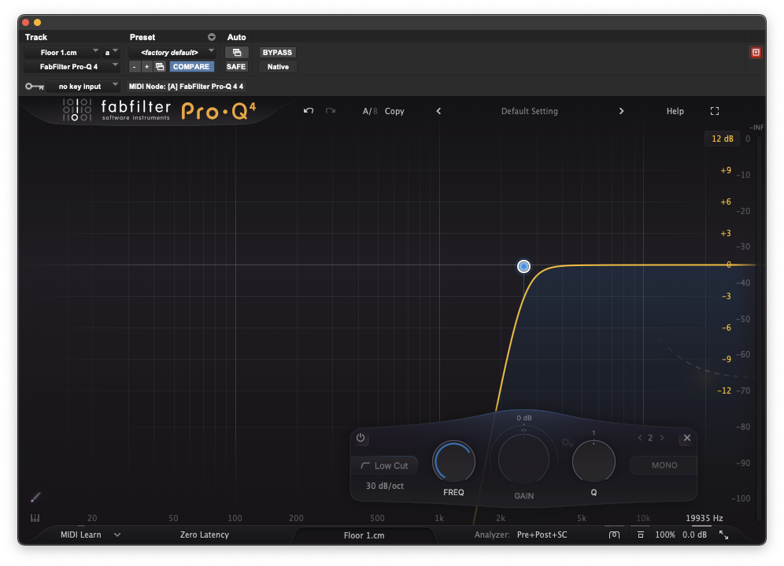Open the no key input dropdown

pos(83,87)
